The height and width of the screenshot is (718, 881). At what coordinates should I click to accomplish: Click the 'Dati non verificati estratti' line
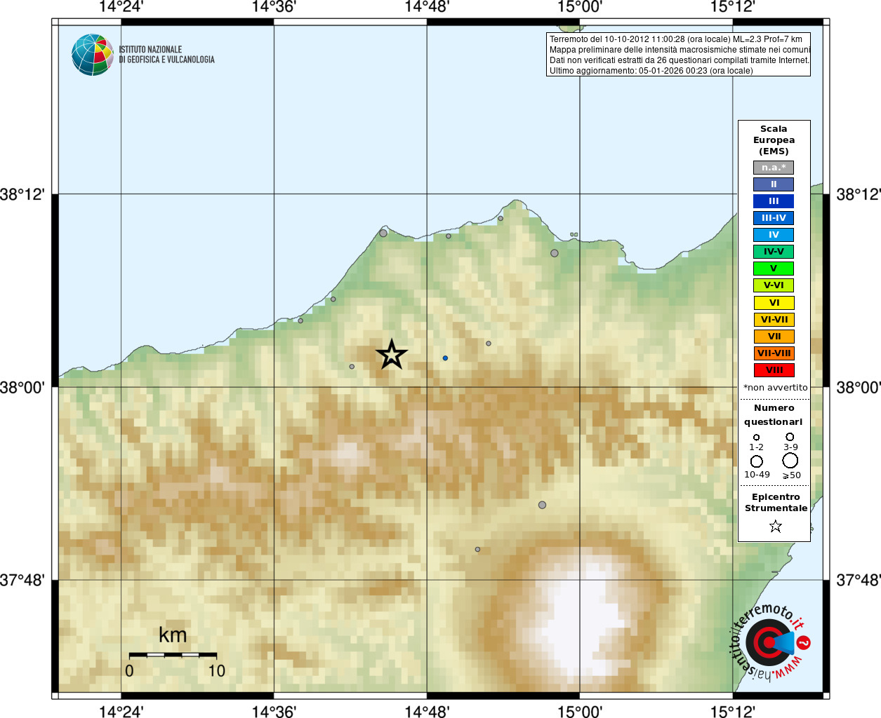point(680,60)
